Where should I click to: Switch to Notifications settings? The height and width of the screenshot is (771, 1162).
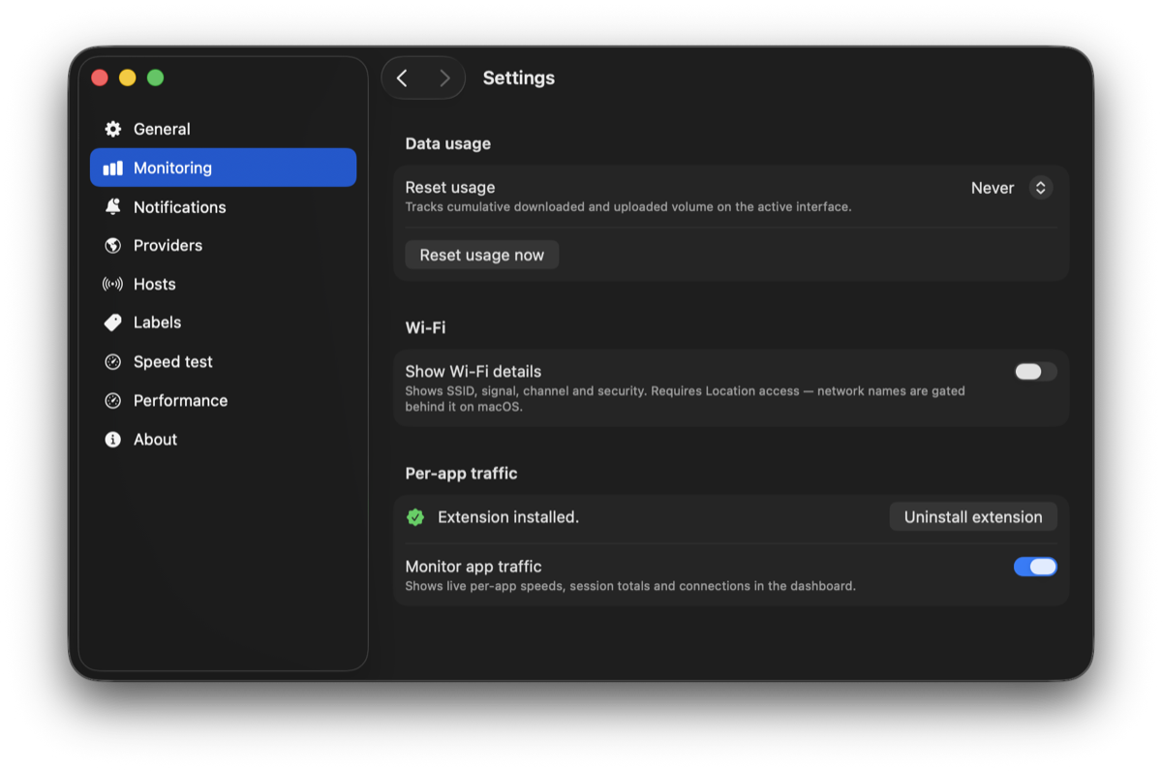[x=223, y=206]
